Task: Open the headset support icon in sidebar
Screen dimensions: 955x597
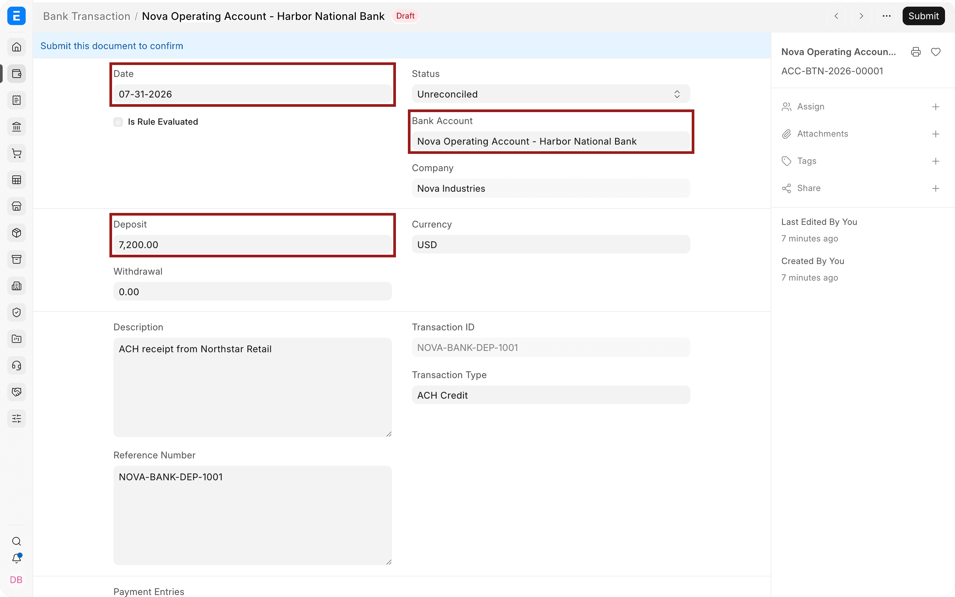Action: [17, 365]
